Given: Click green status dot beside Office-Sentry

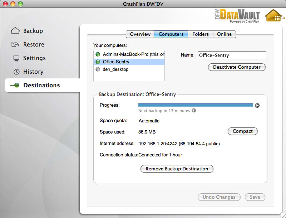Looking at the screenshot, I should [98, 62].
